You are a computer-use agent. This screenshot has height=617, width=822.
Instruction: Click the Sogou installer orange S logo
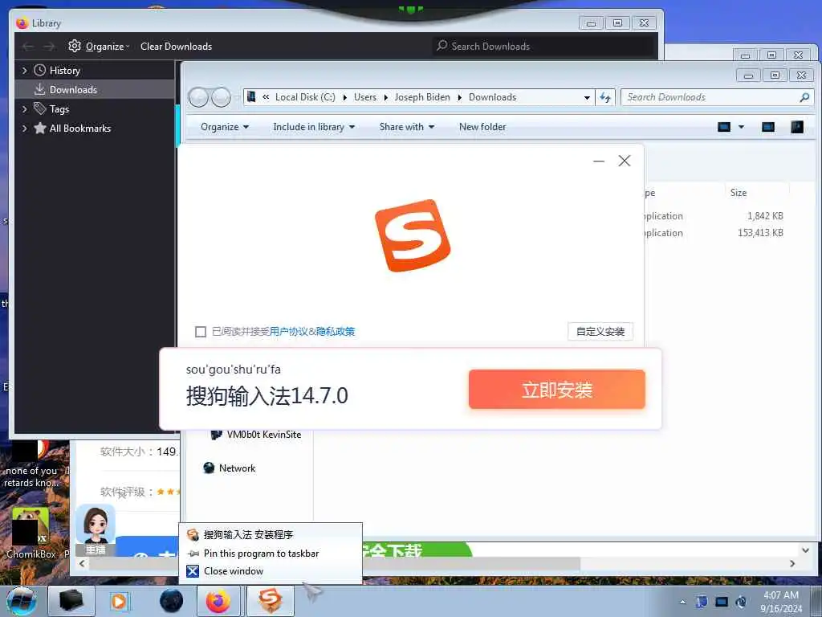coord(413,235)
